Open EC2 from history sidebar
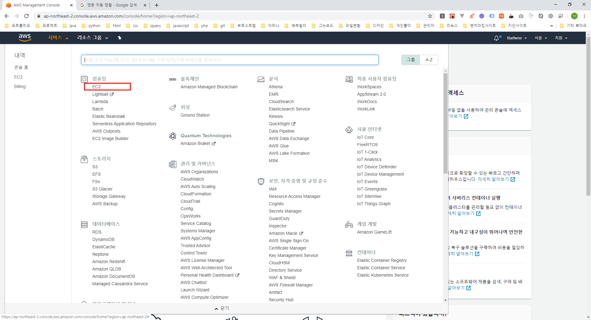Image resolution: width=591 pixels, height=320 pixels. click(18, 77)
